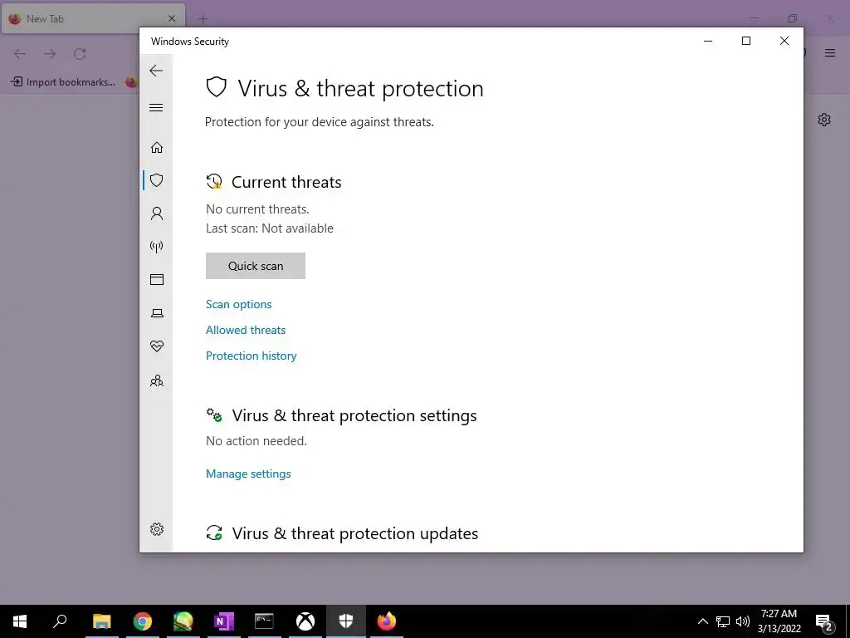Open notification center with 2 notifications
Image resolution: width=850 pixels, height=638 pixels.
[824, 622]
